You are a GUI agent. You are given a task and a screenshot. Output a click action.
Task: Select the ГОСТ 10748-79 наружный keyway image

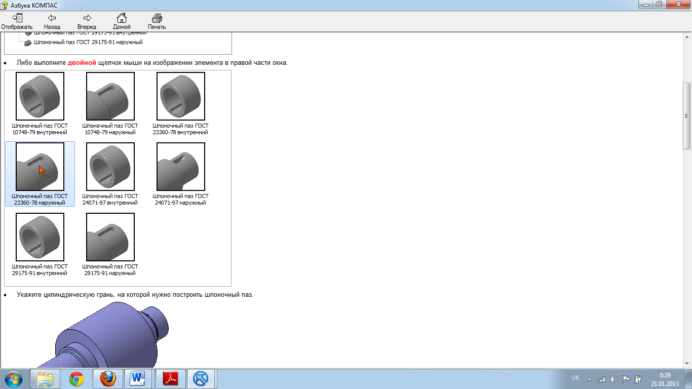[x=110, y=96]
